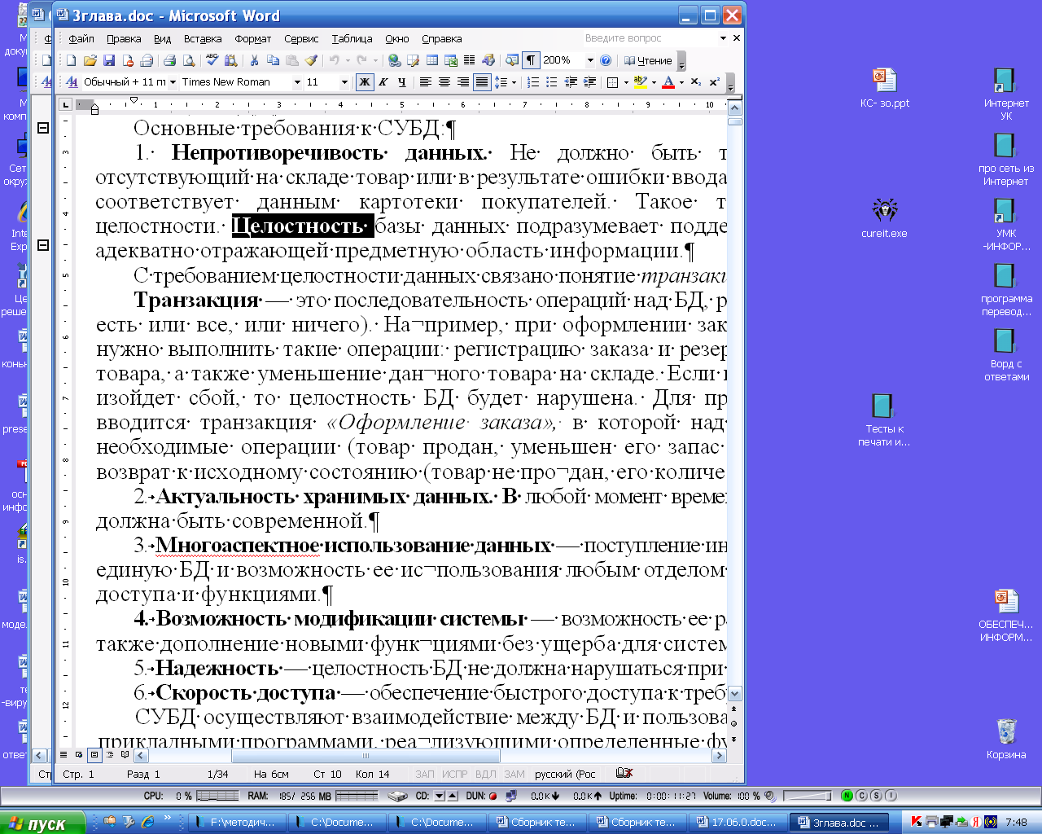Toggle underline (Ч) formatting
The width and height of the screenshot is (1042, 834).
click(x=401, y=82)
